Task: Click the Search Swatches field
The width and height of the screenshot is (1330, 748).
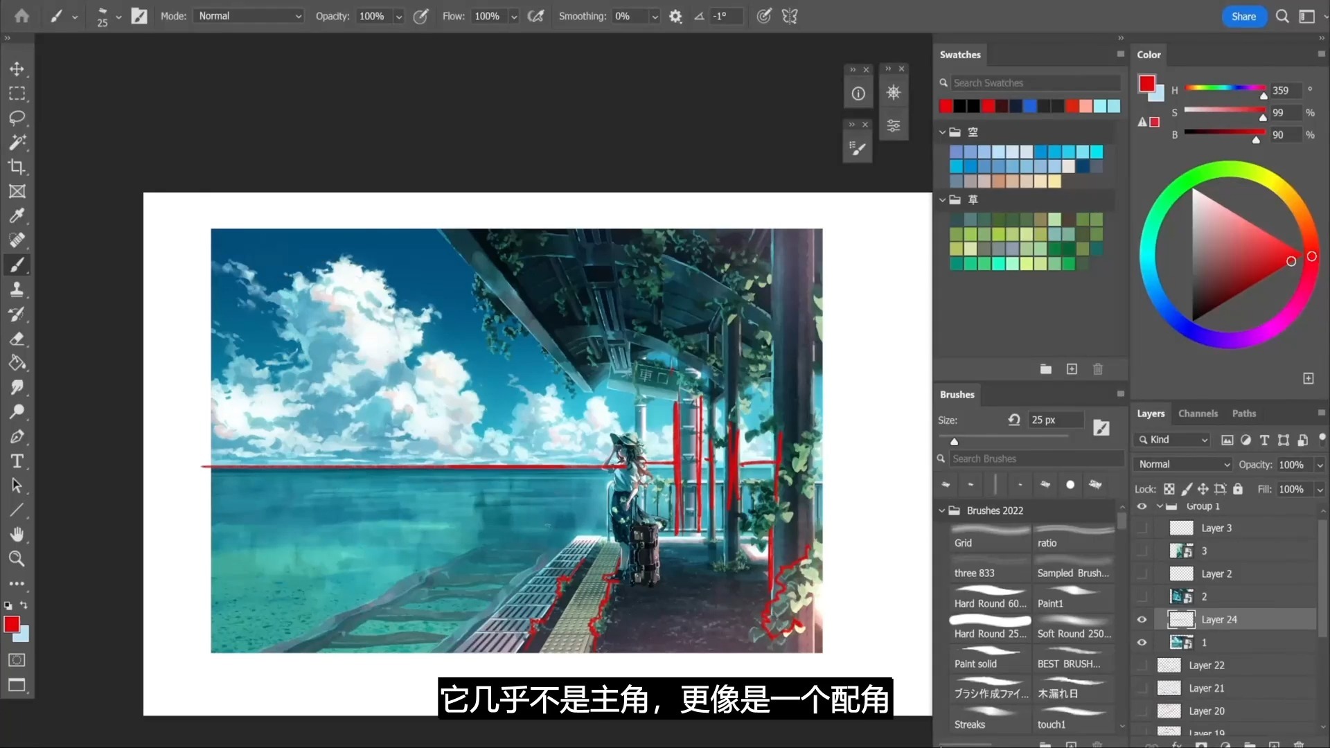Action: point(1036,83)
